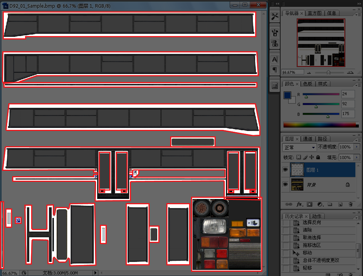Click the status bar document info icon
363x276 pixels.
click(x=24, y=273)
